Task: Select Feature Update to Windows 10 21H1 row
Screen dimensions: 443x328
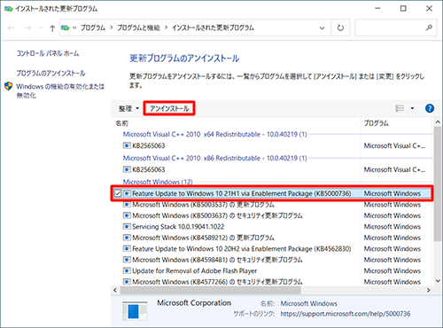Action: 272,193
